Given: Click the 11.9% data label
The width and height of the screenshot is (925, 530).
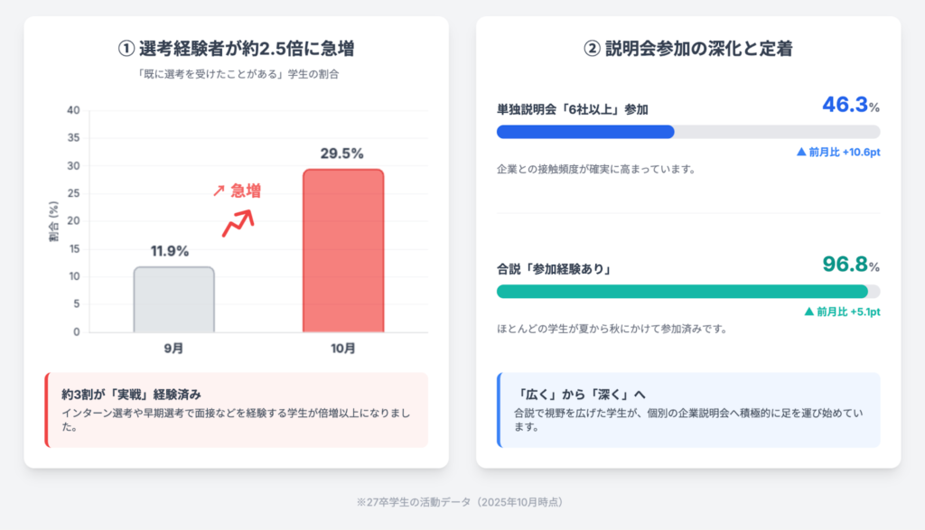Looking at the screenshot, I should (169, 251).
